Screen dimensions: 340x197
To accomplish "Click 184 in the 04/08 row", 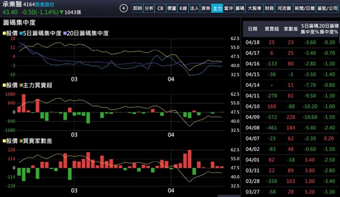I will coord(291,128).
